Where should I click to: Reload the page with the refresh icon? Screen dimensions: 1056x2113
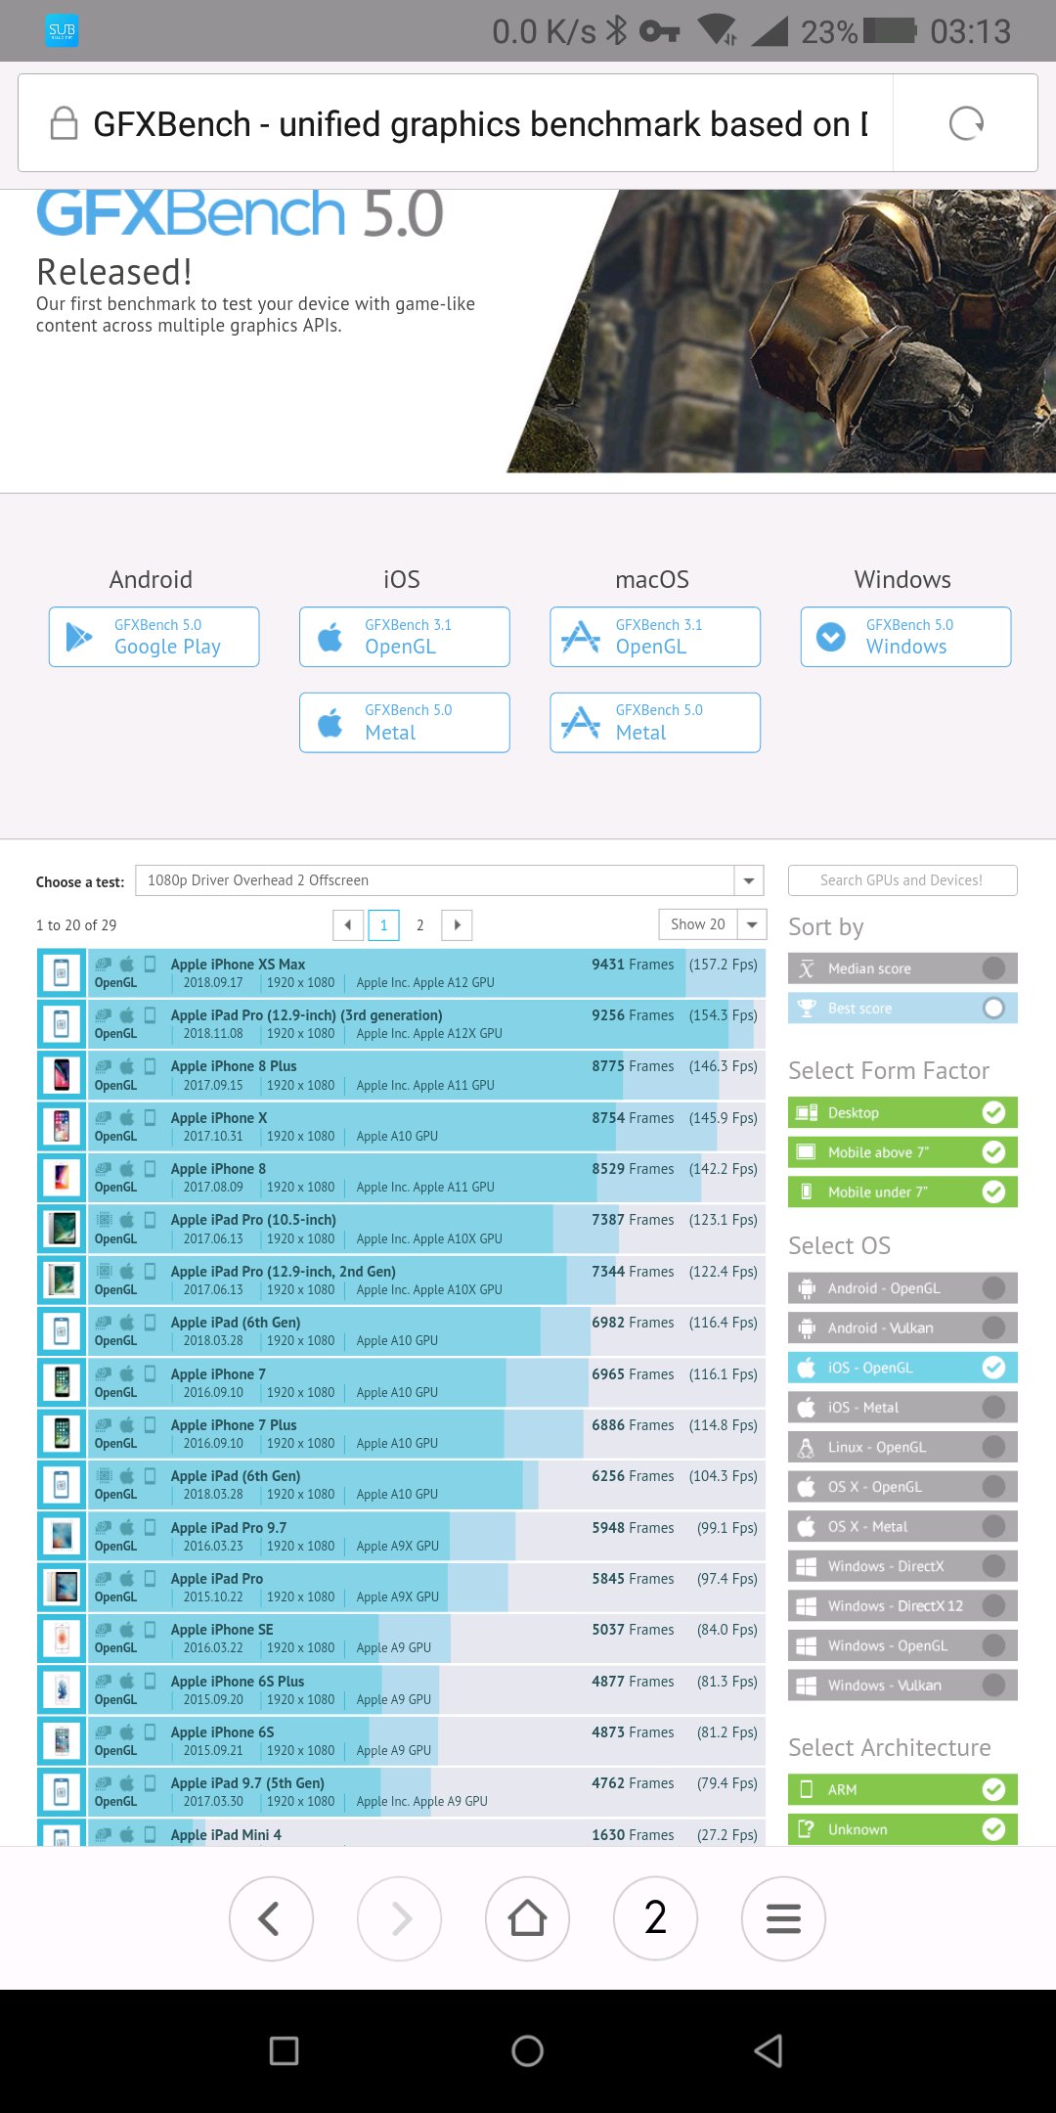pyautogui.click(x=966, y=123)
